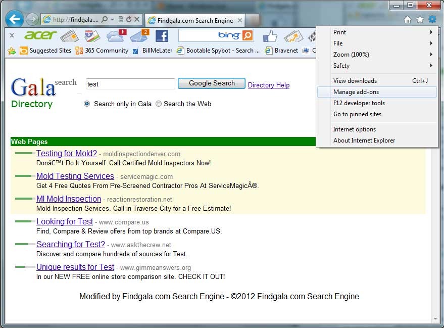Open Searching for Test? result

coord(71,244)
